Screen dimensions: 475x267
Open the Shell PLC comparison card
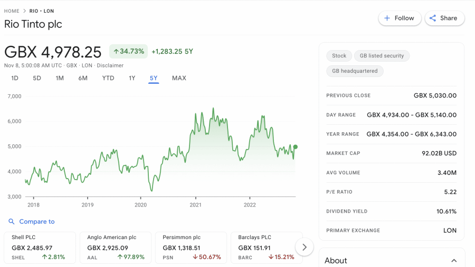pos(40,248)
